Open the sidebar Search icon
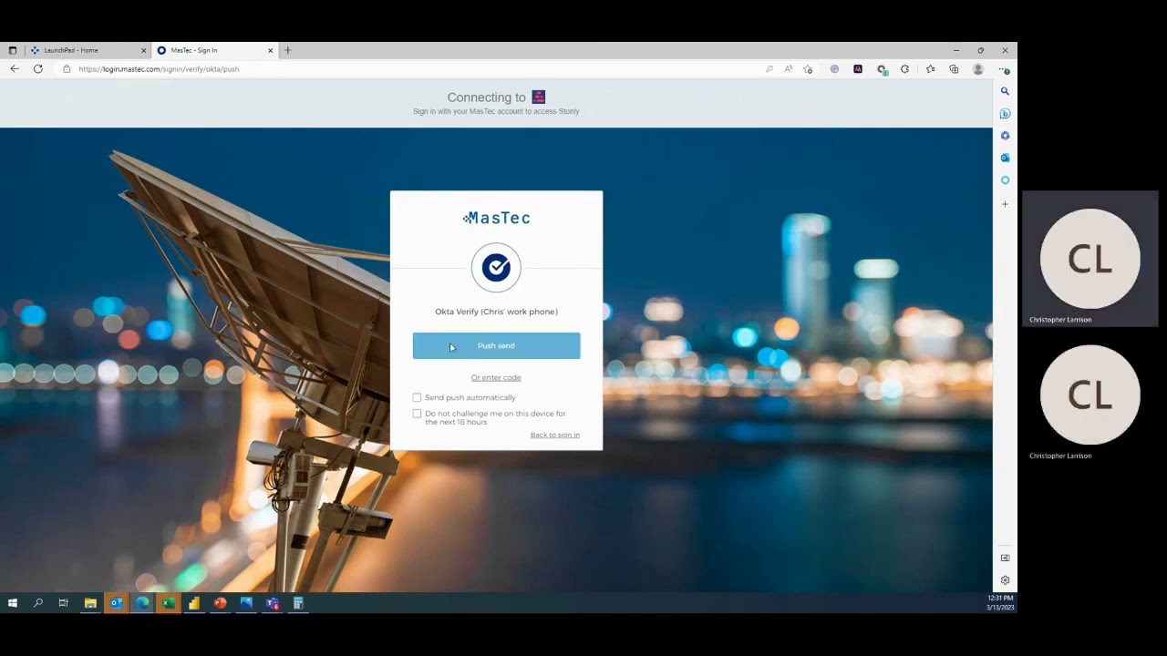 (1005, 91)
